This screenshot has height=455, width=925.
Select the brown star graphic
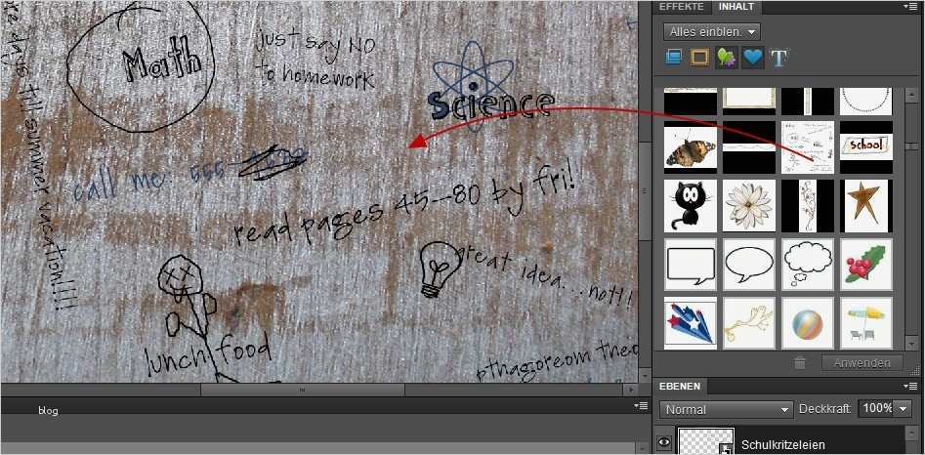tap(866, 206)
